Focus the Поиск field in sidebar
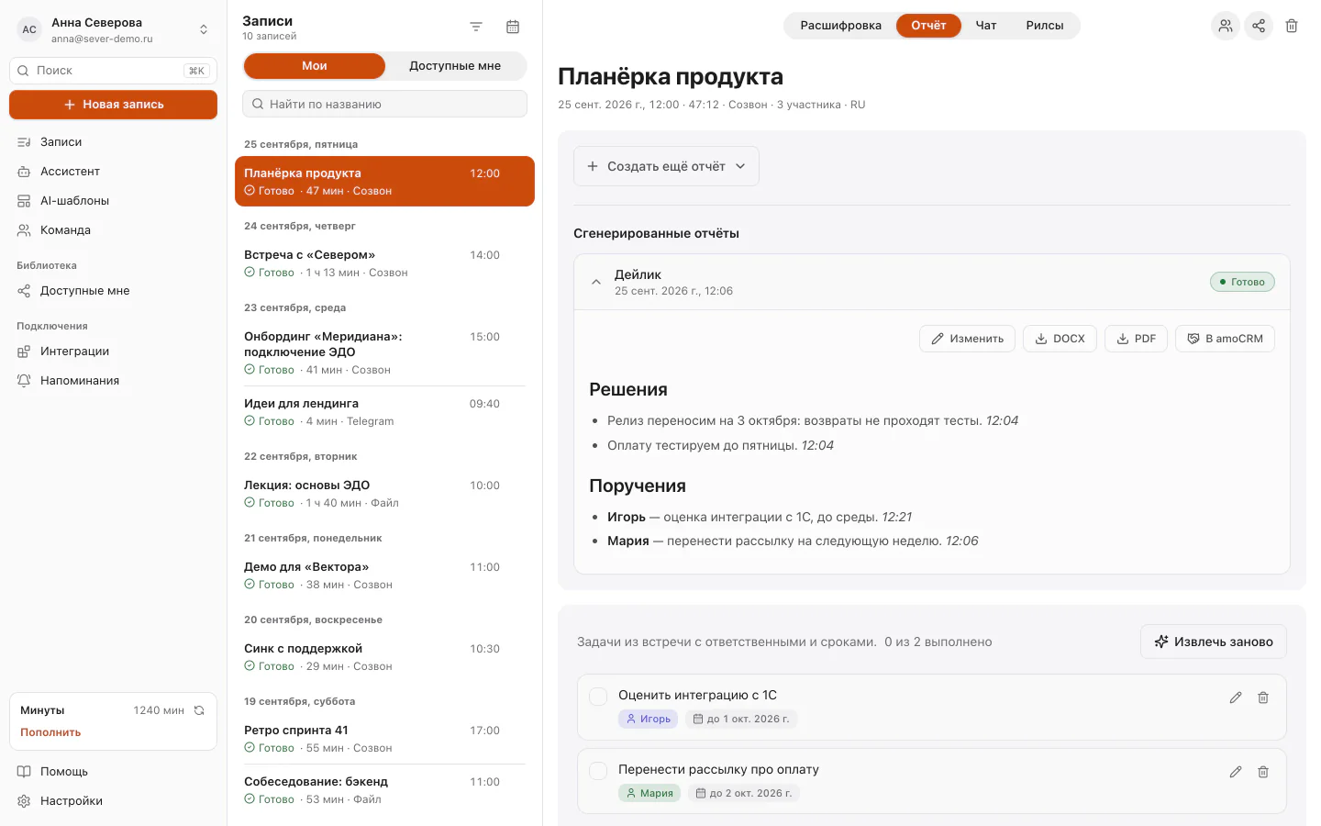Viewport: 1321px width, 826px height. [113, 71]
